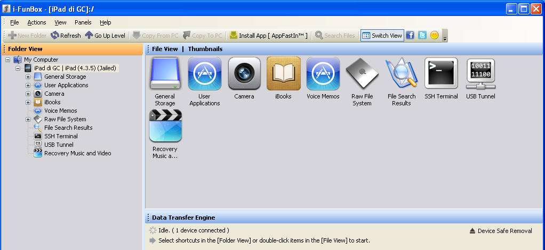The width and height of the screenshot is (545, 250).
Task: Open the Raw File System icon
Action: (362, 74)
